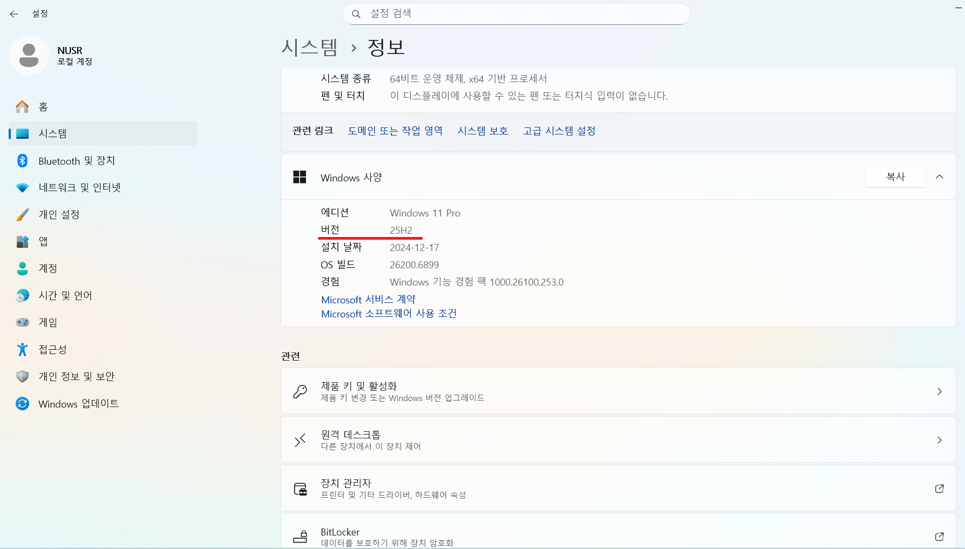Click the key icon for product activation

click(x=300, y=391)
